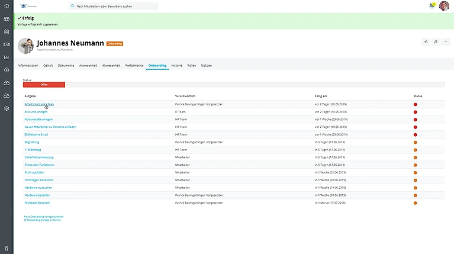
Task: Focus the employee and applicant search field
Action: [114, 6]
